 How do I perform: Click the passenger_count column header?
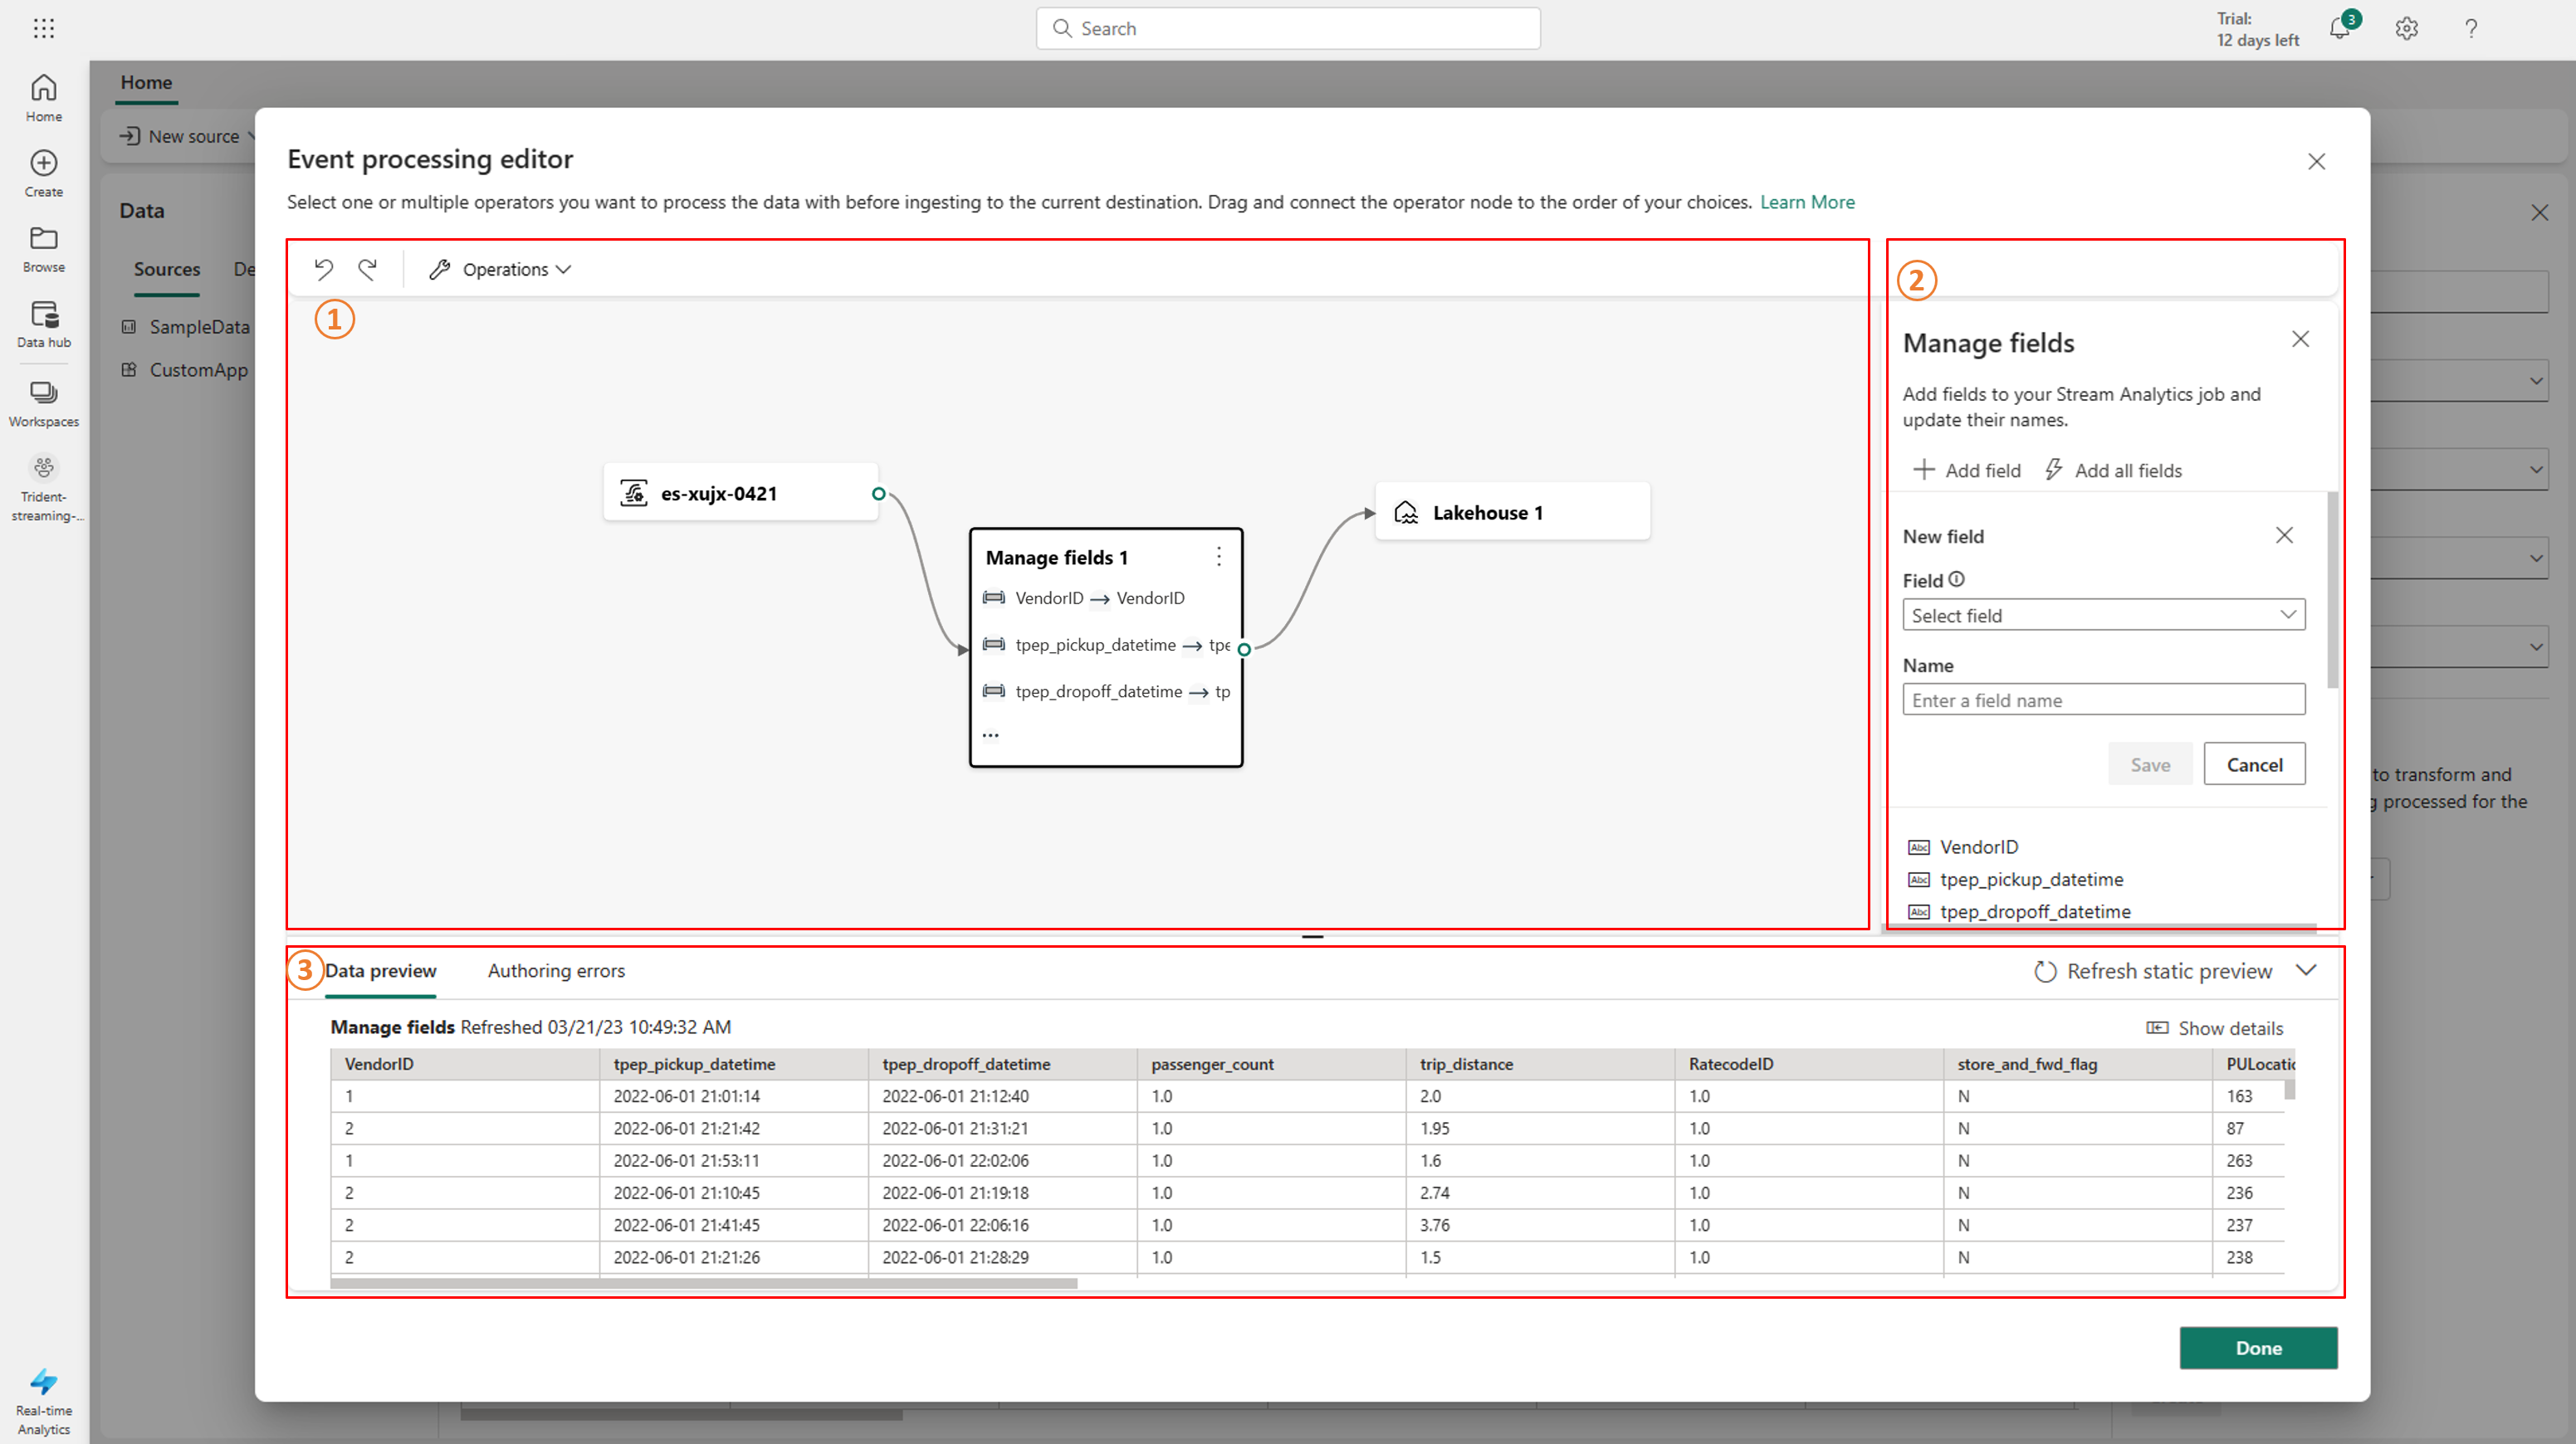coord(1271,1064)
